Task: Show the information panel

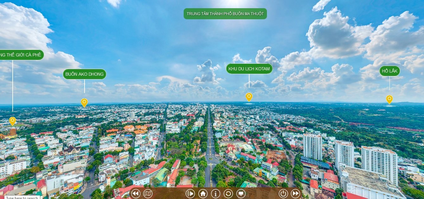Action: tap(216, 193)
